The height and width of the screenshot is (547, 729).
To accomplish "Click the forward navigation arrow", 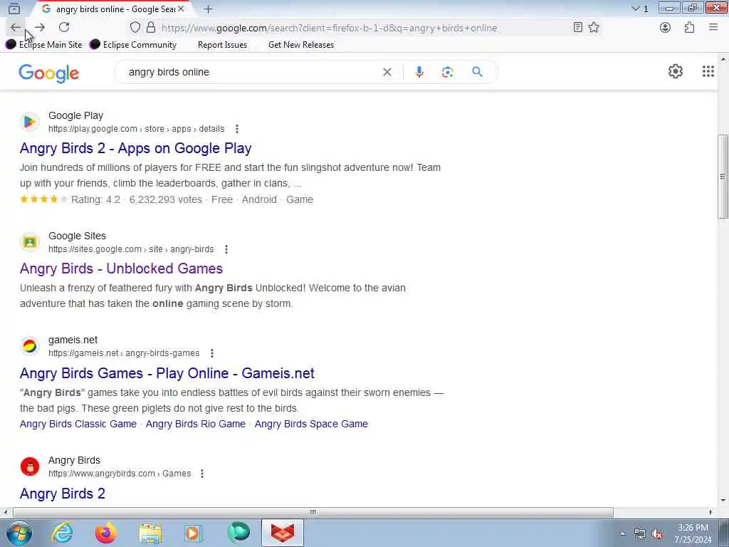I will tap(40, 28).
